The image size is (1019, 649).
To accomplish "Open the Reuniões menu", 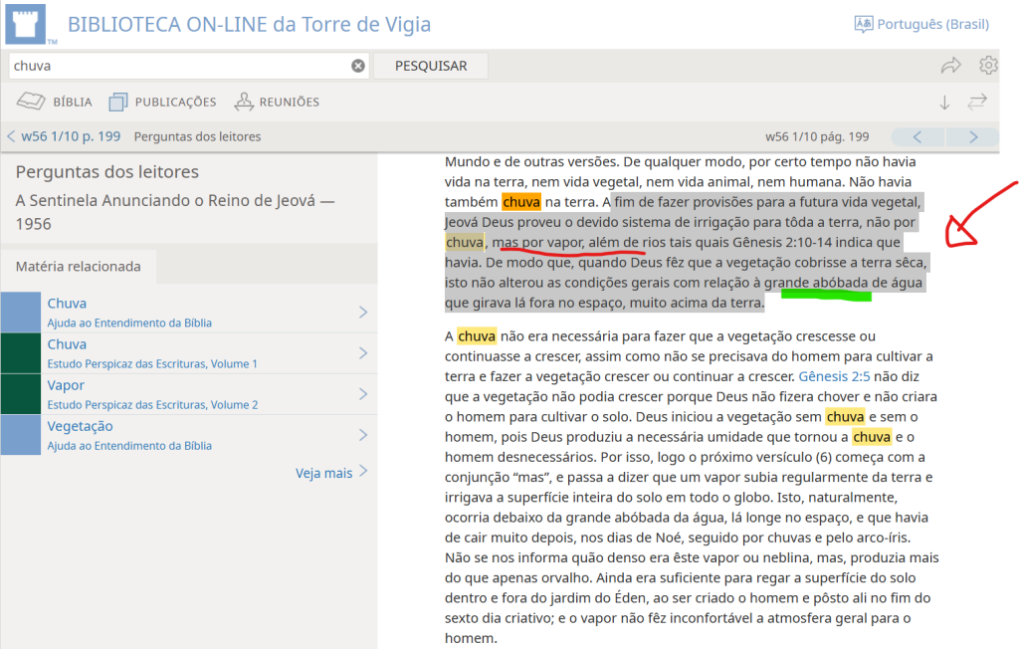I will click(x=277, y=102).
